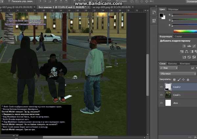Add an Invert adjustment
Screen dimensions: 197x139
pos(184,57)
